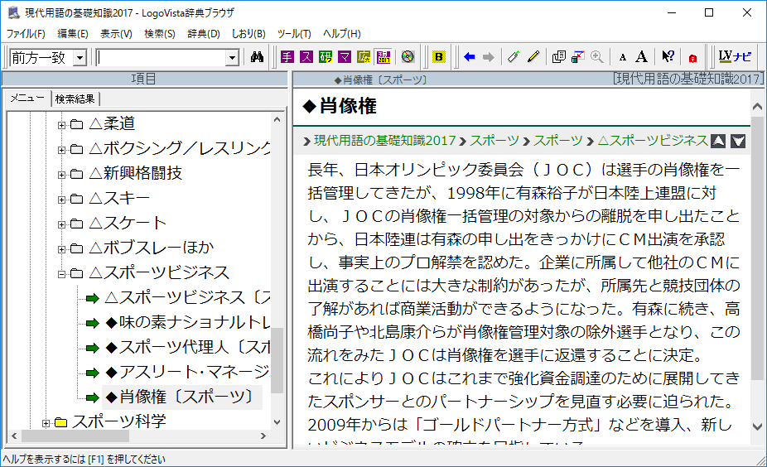767x467 pixels.
Task: Click the green B toolbar button
Action: point(439,57)
